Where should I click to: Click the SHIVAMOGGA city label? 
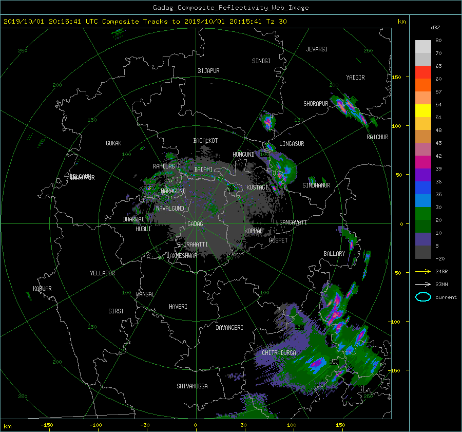pyautogui.click(x=192, y=386)
